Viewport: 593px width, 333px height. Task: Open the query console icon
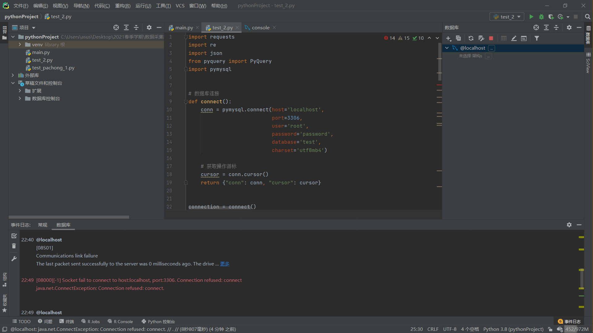pos(524,38)
